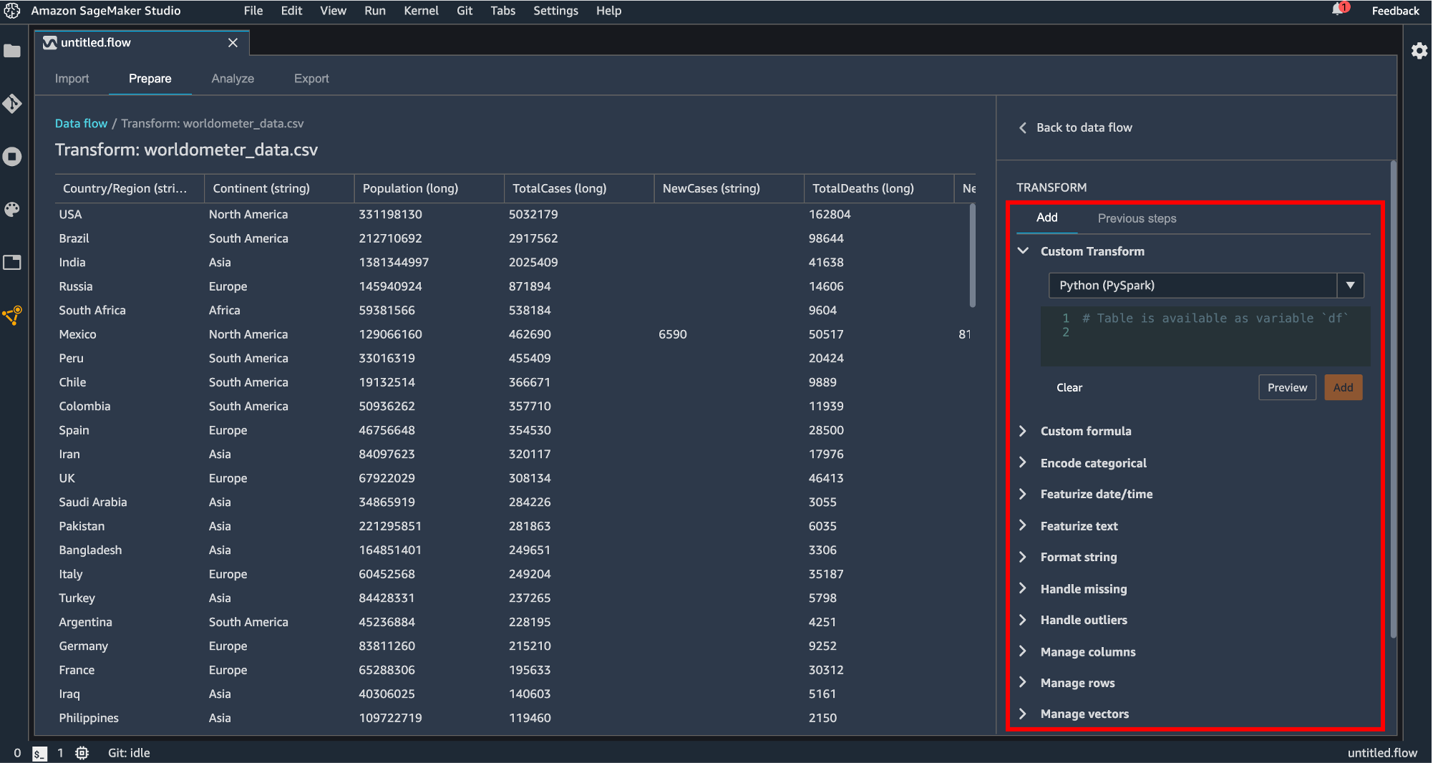Open the Tabs menu
Image resolution: width=1433 pixels, height=763 pixels.
[503, 11]
